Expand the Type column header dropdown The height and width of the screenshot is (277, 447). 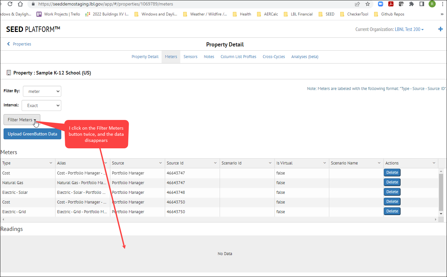[51, 163]
